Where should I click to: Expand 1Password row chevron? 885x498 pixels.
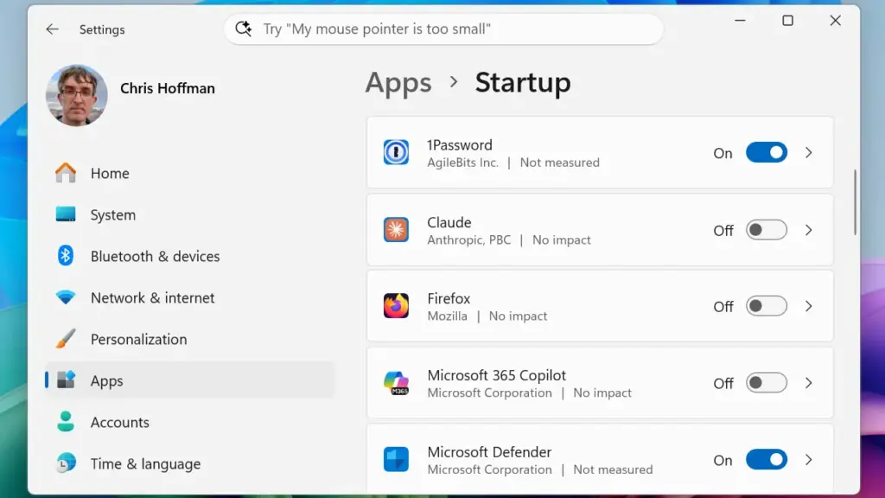coord(809,152)
